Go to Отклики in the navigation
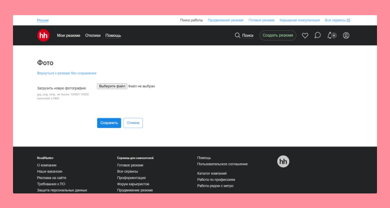 tap(93, 35)
